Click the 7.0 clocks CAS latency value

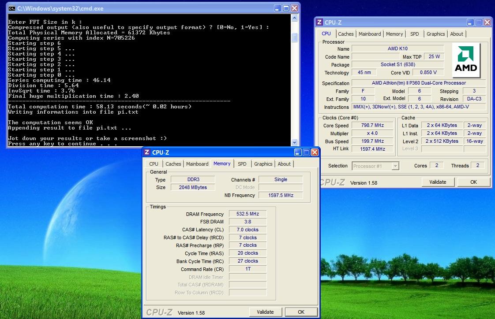248,230
